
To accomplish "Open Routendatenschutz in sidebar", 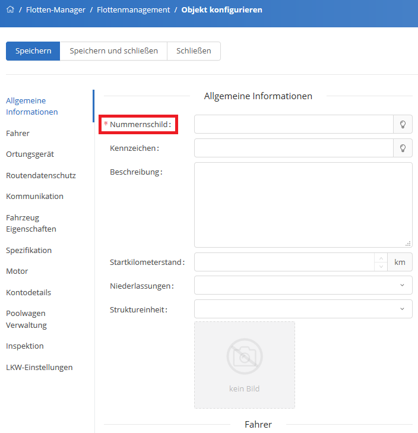I will pyautogui.click(x=41, y=175).
